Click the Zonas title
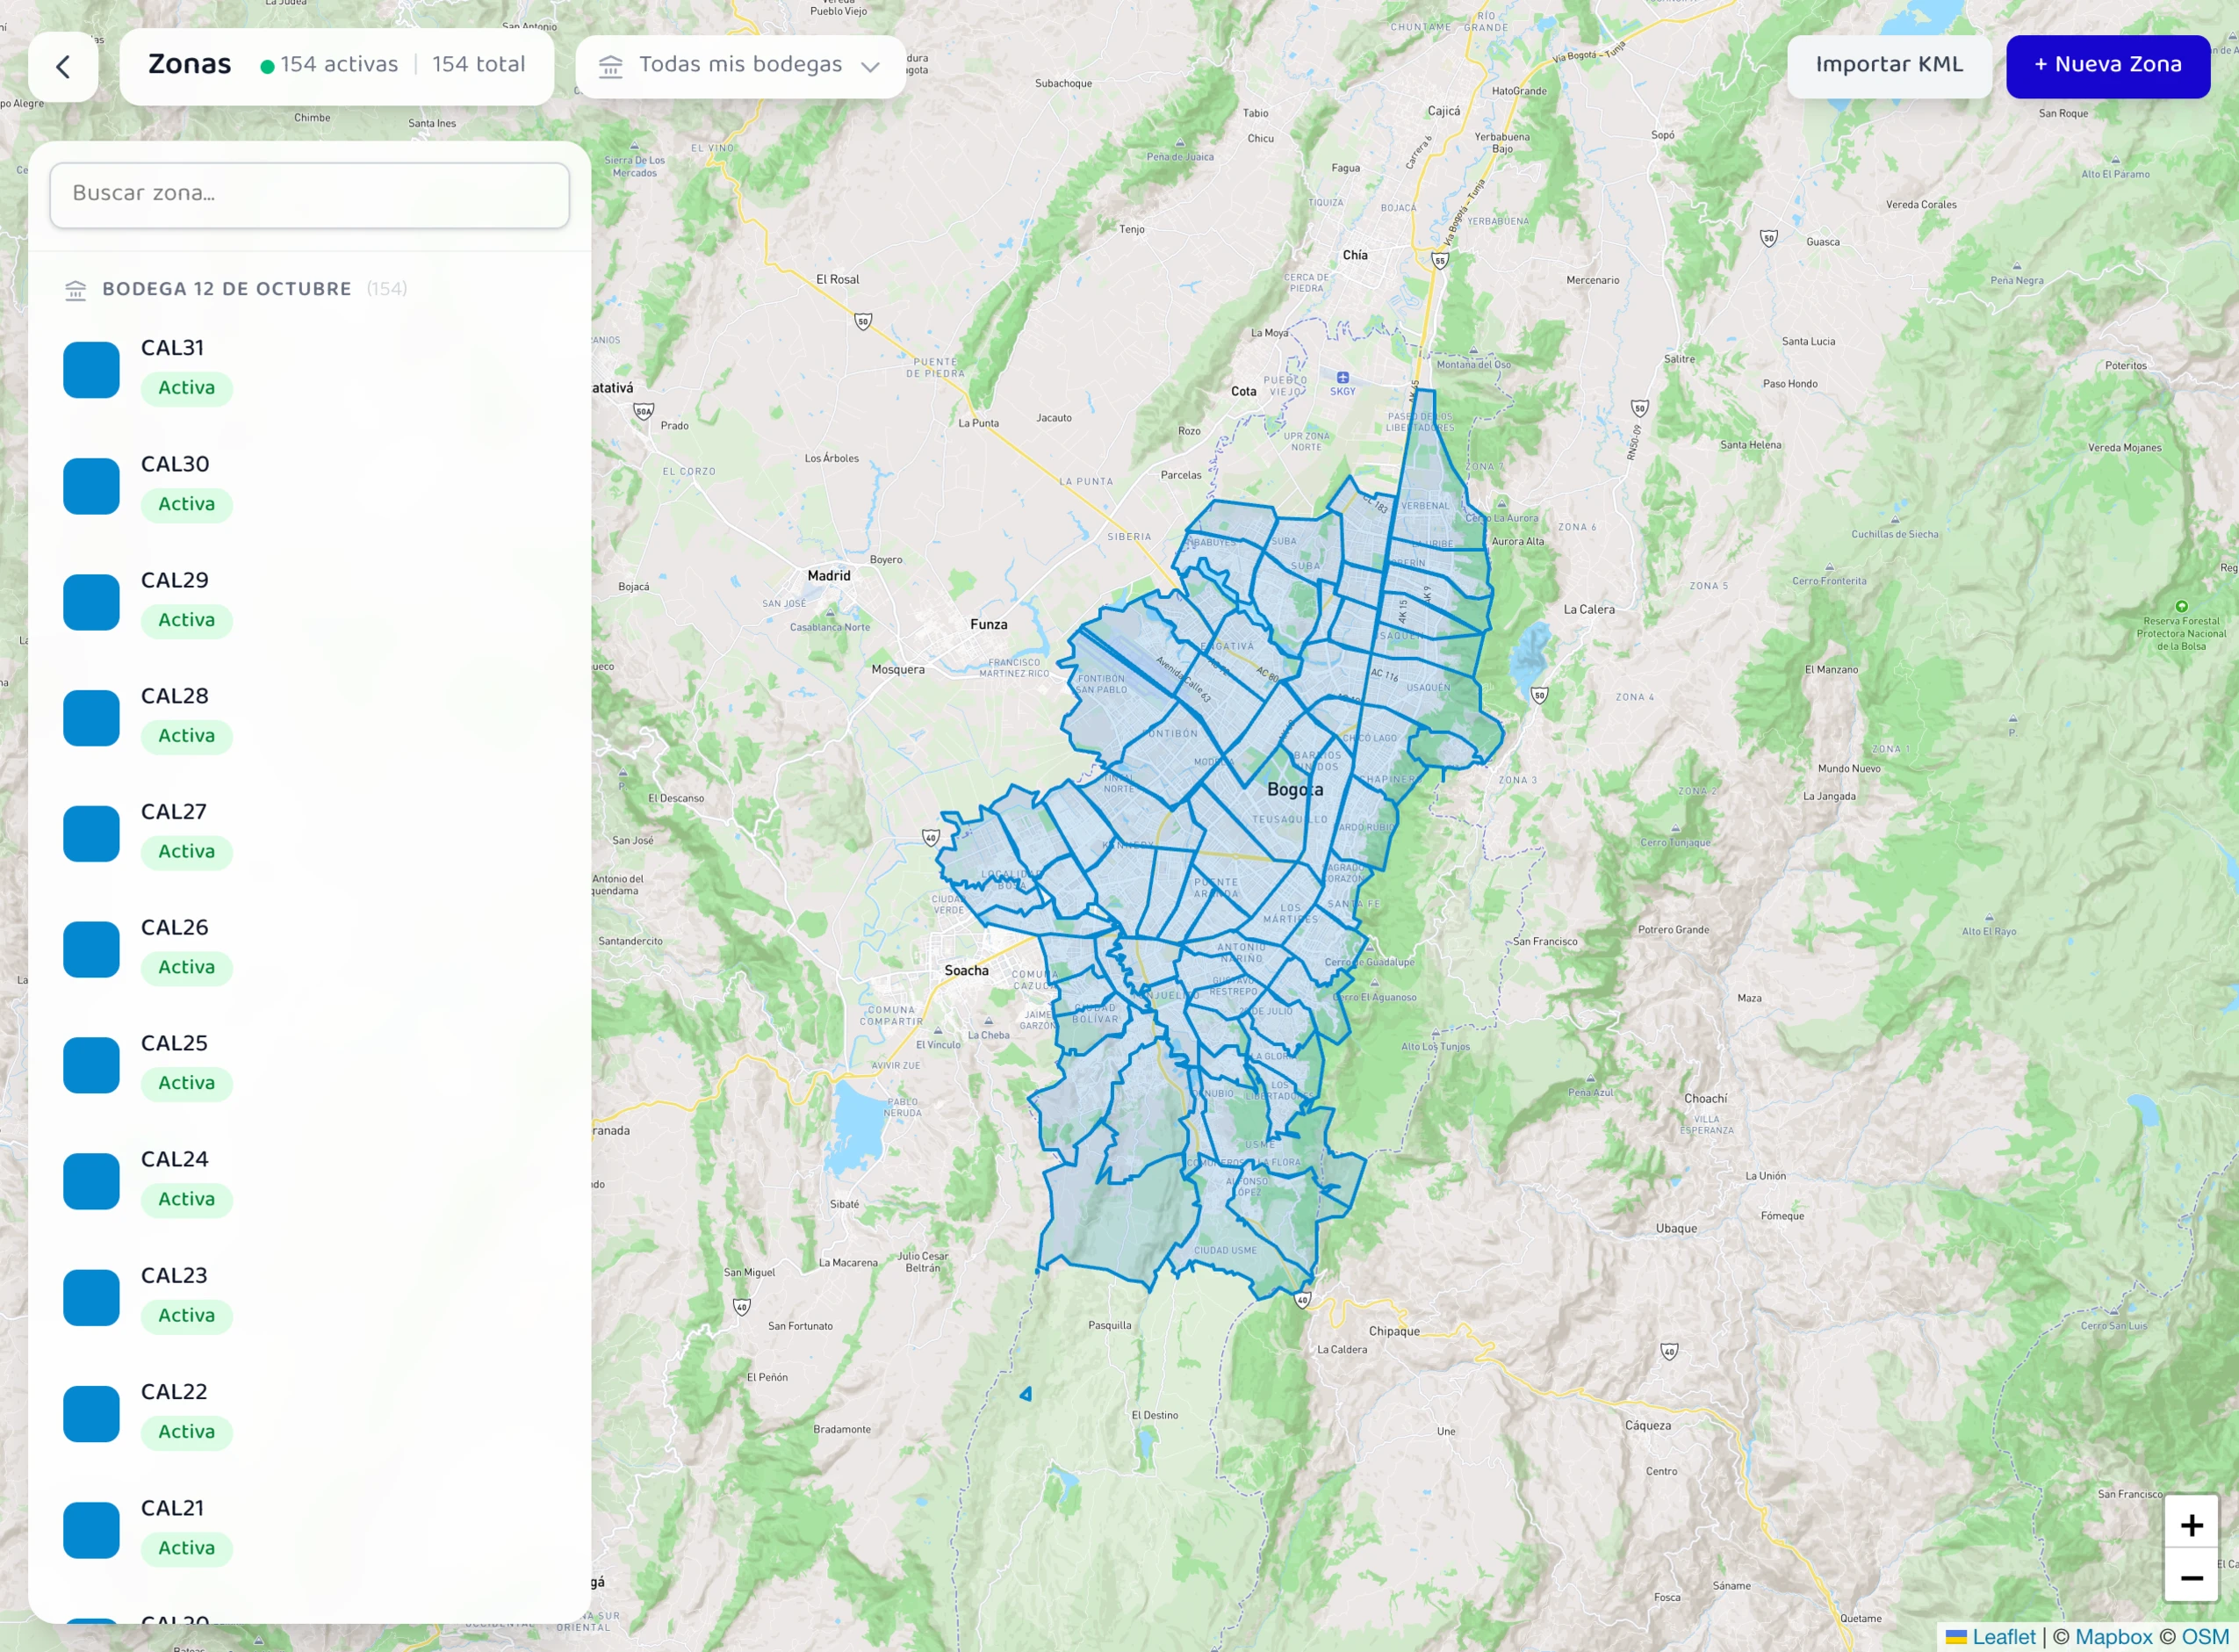Image resolution: width=2239 pixels, height=1652 pixels. [190, 65]
